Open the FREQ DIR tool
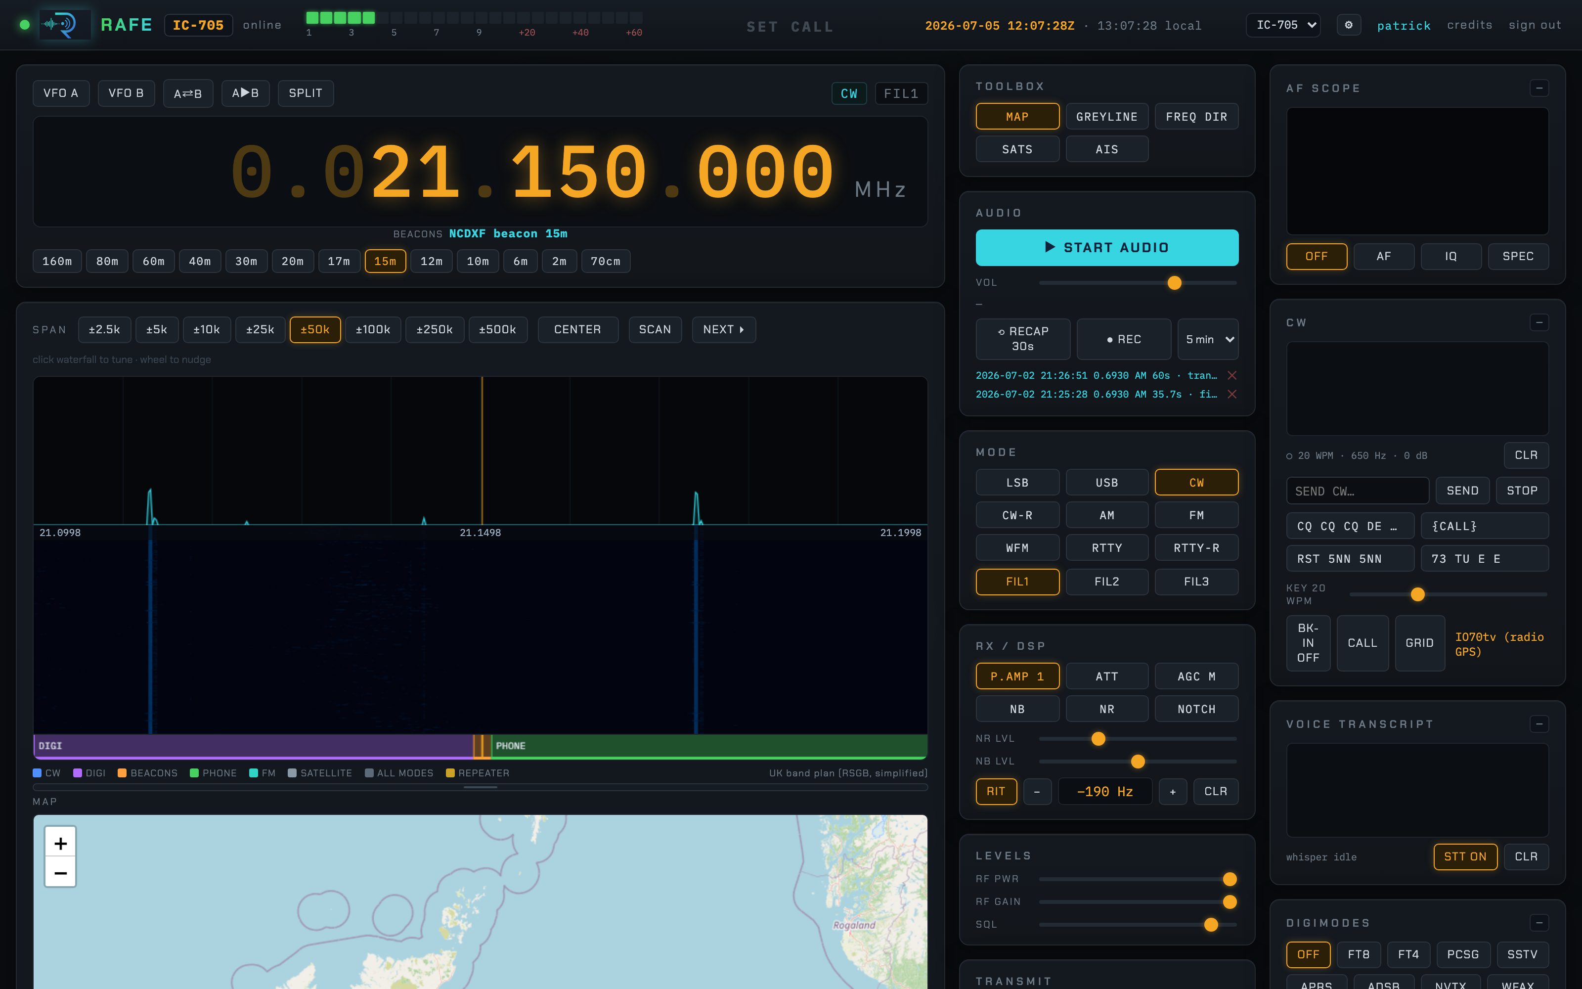The height and width of the screenshot is (989, 1582). tap(1196, 116)
